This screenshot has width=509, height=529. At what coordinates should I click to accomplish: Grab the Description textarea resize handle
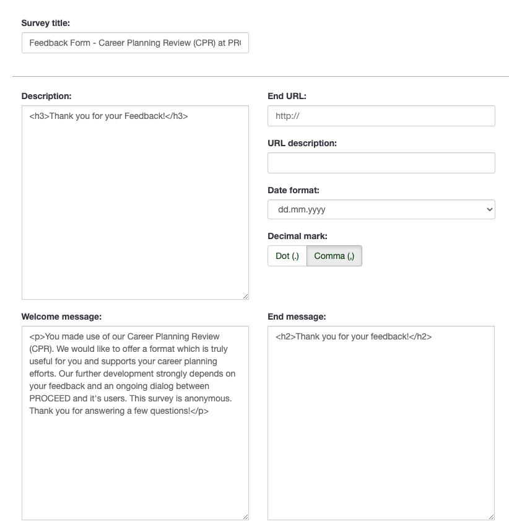245,296
